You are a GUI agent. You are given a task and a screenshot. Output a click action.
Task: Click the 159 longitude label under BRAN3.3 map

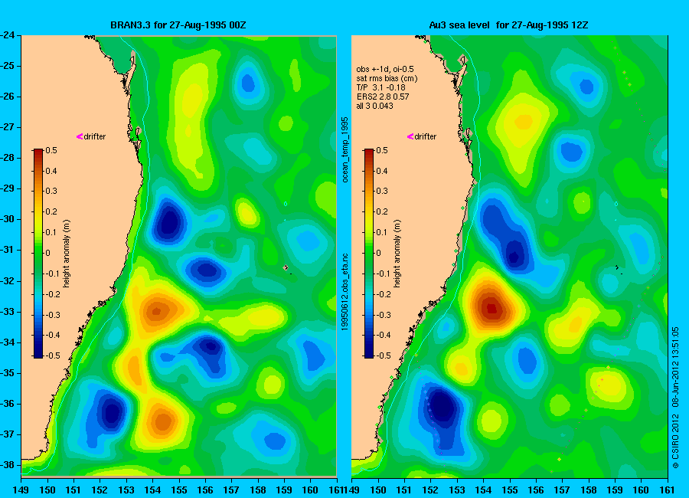coord(284,490)
